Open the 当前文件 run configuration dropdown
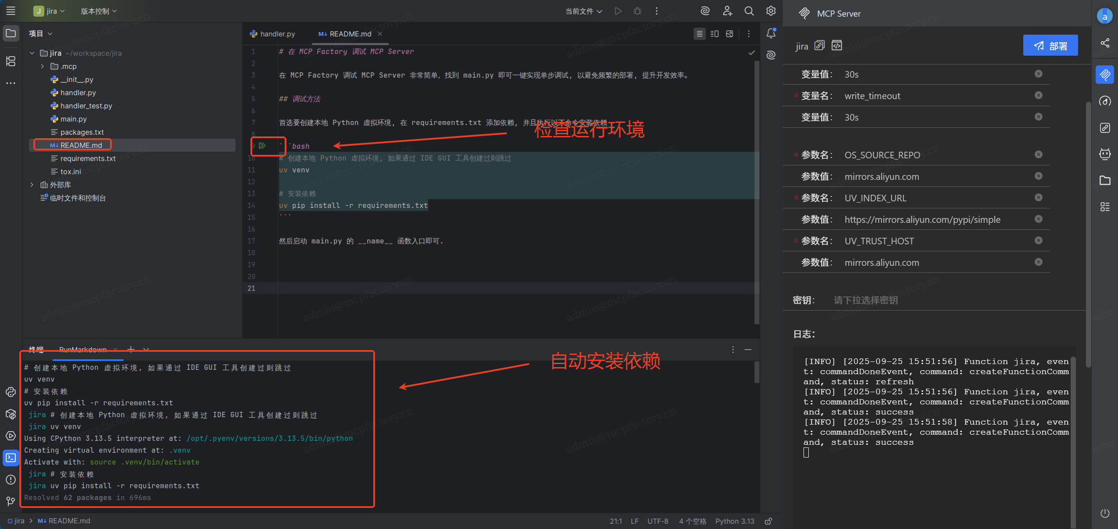This screenshot has height=529, width=1118. pyautogui.click(x=583, y=11)
